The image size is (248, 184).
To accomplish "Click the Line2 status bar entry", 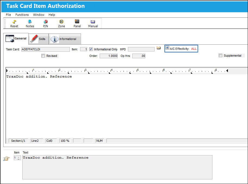I will 37,141.
